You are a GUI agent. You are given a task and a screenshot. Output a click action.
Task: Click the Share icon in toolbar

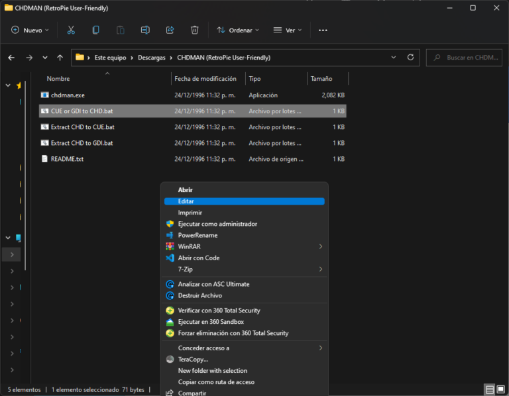[x=170, y=30]
